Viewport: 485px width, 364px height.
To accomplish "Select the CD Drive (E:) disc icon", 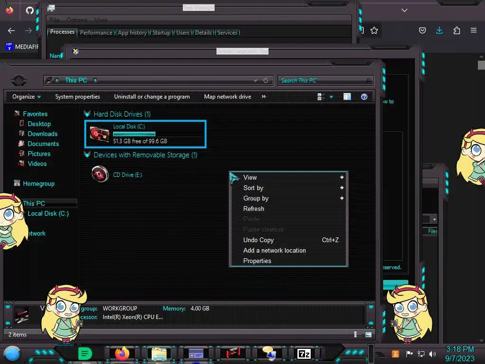I will (x=100, y=174).
